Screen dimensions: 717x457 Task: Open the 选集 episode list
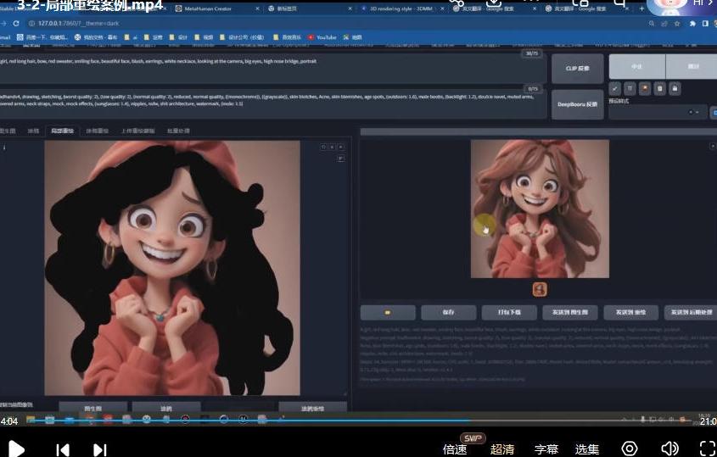click(587, 449)
